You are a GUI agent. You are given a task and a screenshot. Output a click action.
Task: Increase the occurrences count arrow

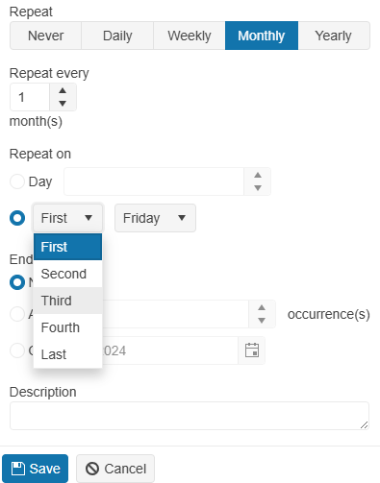[262, 307]
